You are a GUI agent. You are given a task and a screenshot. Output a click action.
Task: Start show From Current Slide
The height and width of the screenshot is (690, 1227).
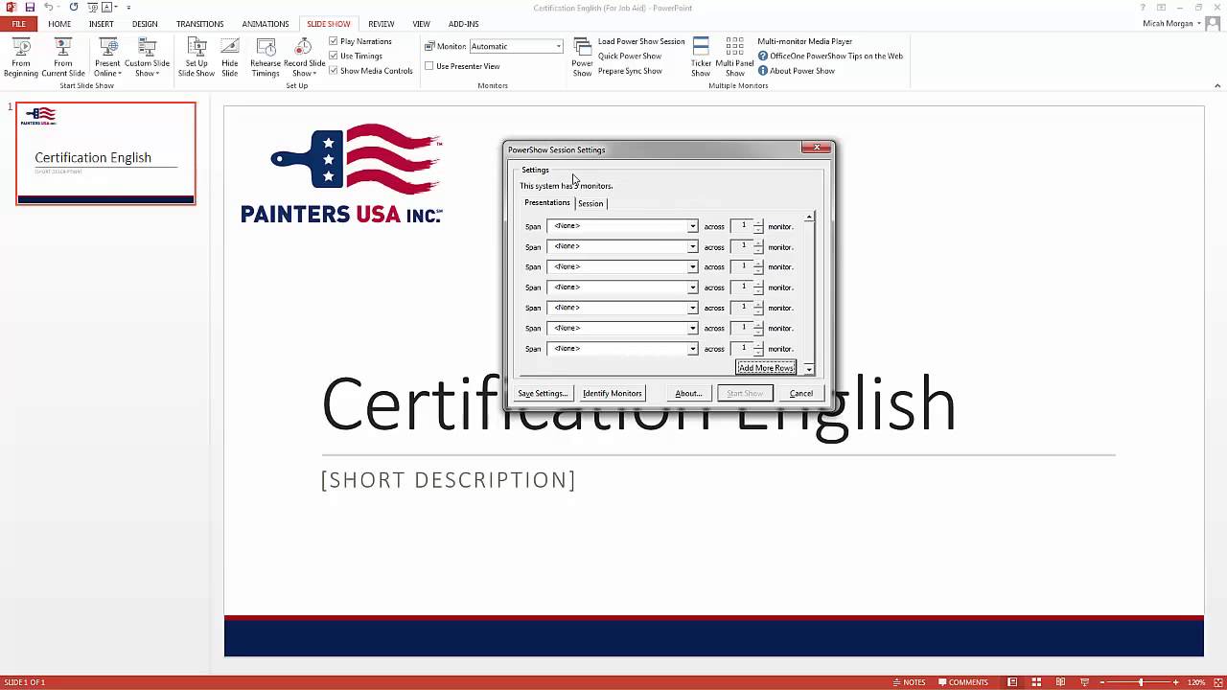pos(63,57)
